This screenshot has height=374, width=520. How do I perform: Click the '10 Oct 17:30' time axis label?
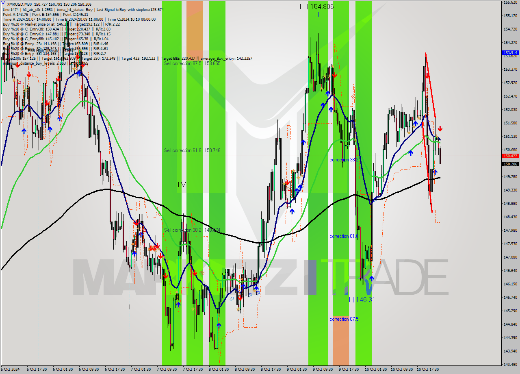(427, 370)
